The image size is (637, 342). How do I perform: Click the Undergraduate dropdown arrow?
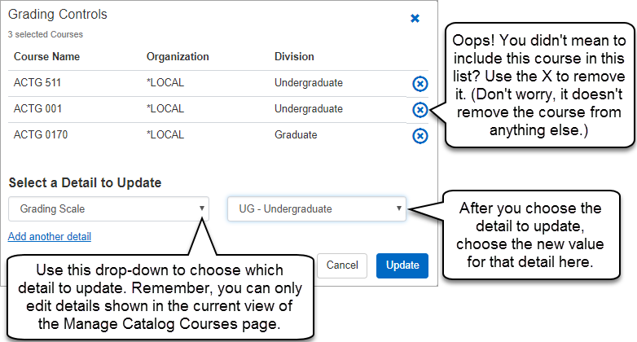point(398,209)
